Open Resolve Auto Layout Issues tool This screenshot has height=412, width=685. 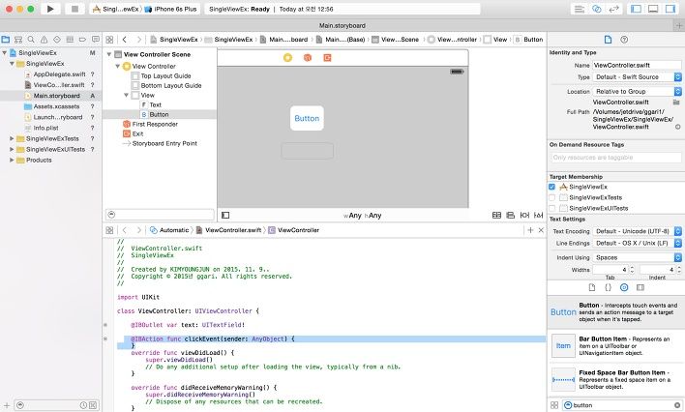539,216
